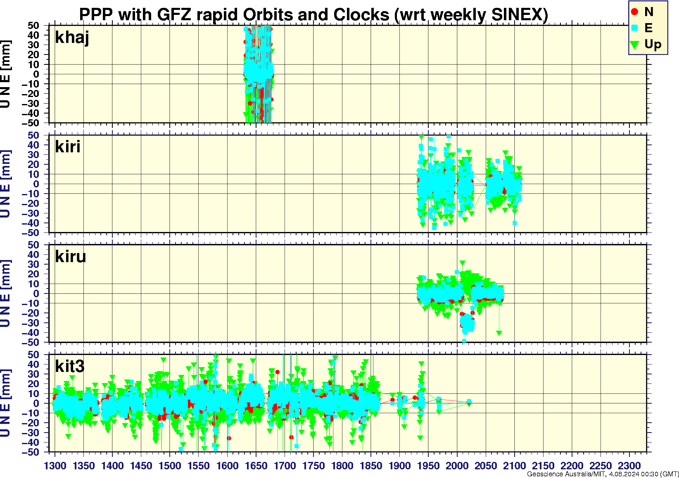The width and height of the screenshot is (679, 478).
Task: Click the 'N' legend label
Action: pyautogui.click(x=648, y=12)
